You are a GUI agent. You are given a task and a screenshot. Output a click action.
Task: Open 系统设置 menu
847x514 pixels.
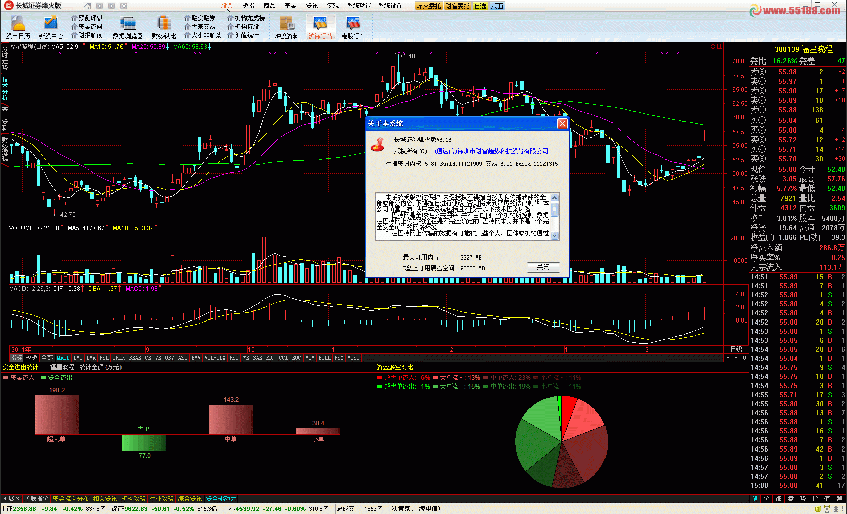click(390, 6)
